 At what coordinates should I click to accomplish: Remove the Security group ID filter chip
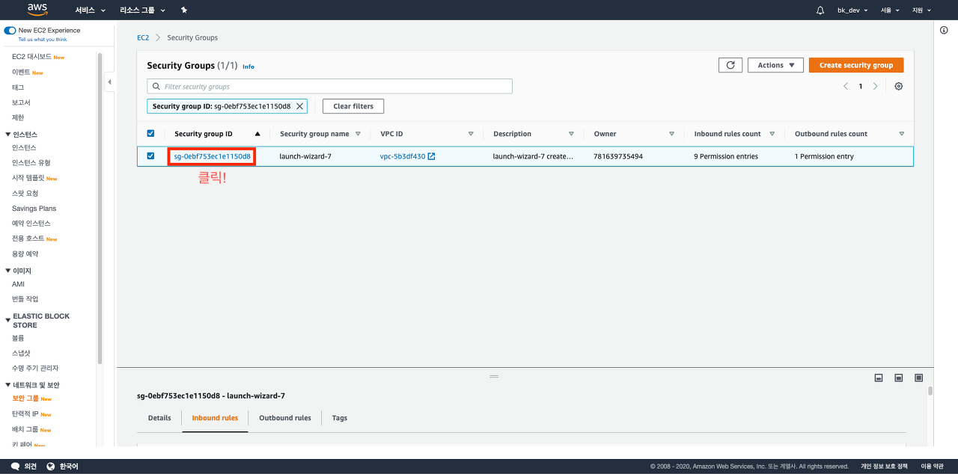tap(300, 106)
